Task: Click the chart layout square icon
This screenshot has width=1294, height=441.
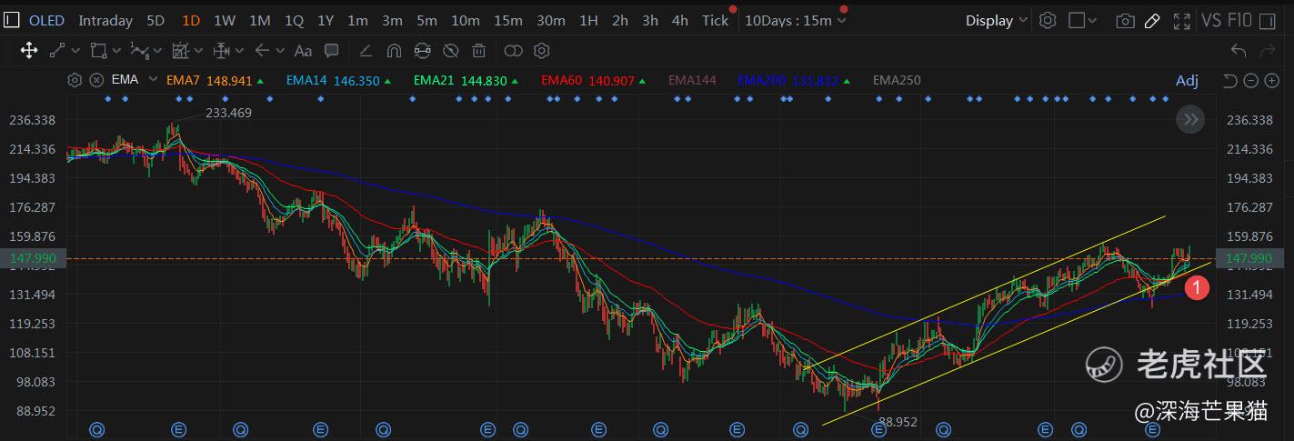Action: click(x=1077, y=20)
